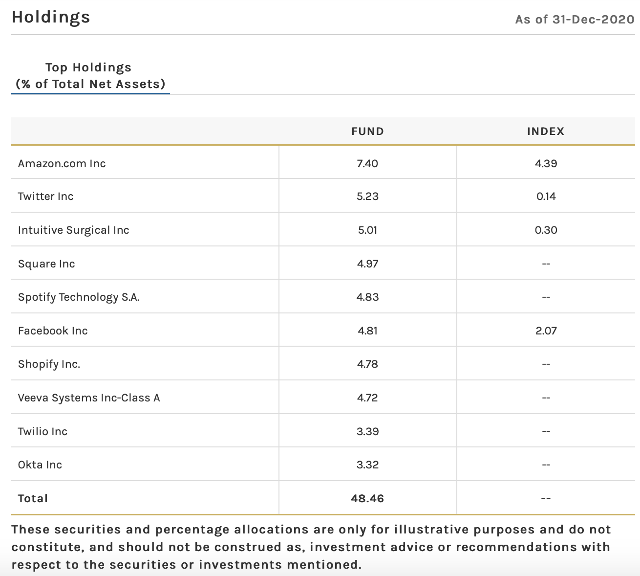
Task: Select the Amazon.com Inc holding name
Action: coord(62,163)
